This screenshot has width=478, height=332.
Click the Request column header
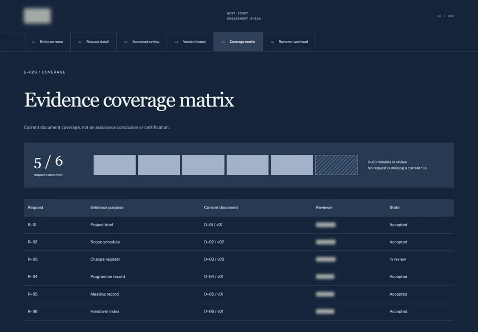click(35, 208)
